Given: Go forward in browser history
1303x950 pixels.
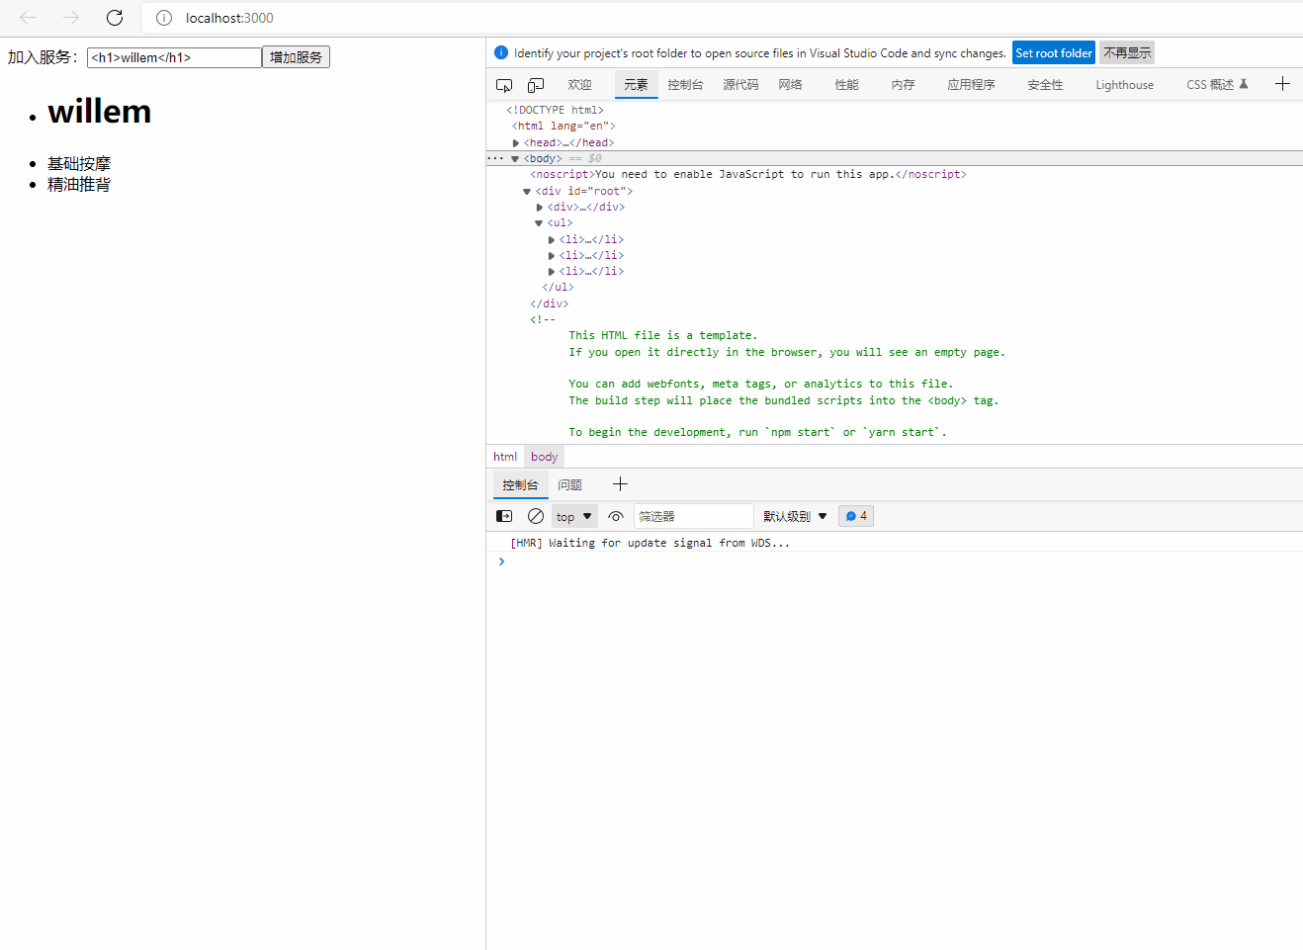Looking at the screenshot, I should click(71, 18).
